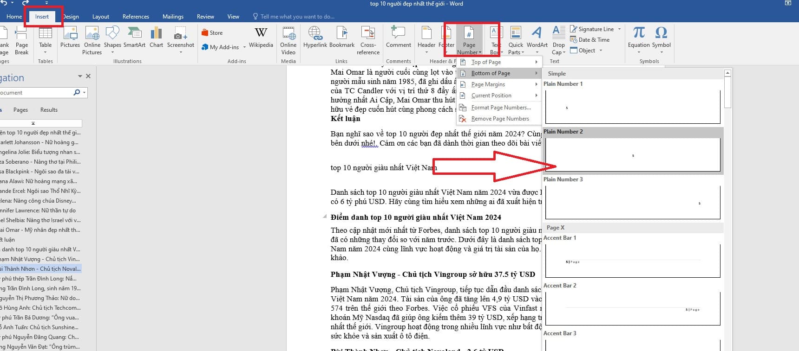Open Quick Parts menu

516,41
